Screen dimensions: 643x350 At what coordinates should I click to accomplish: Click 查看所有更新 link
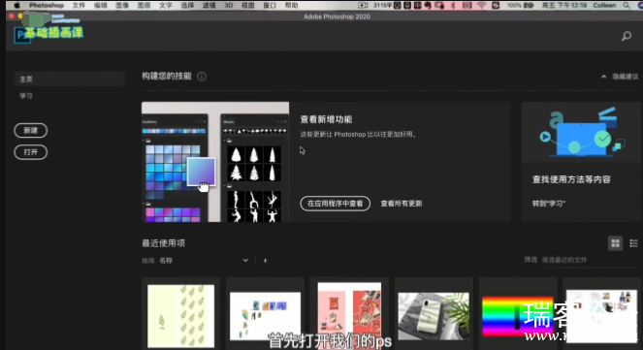point(402,204)
